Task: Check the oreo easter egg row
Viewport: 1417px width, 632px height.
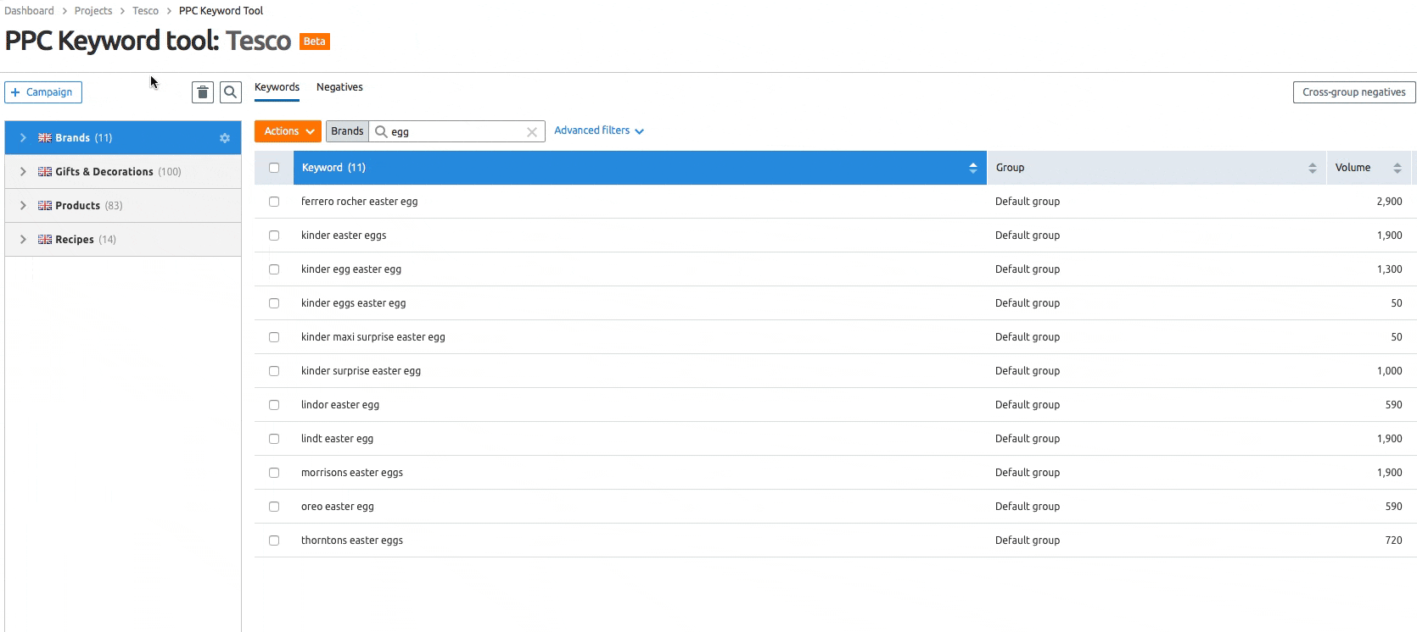Action: point(274,507)
